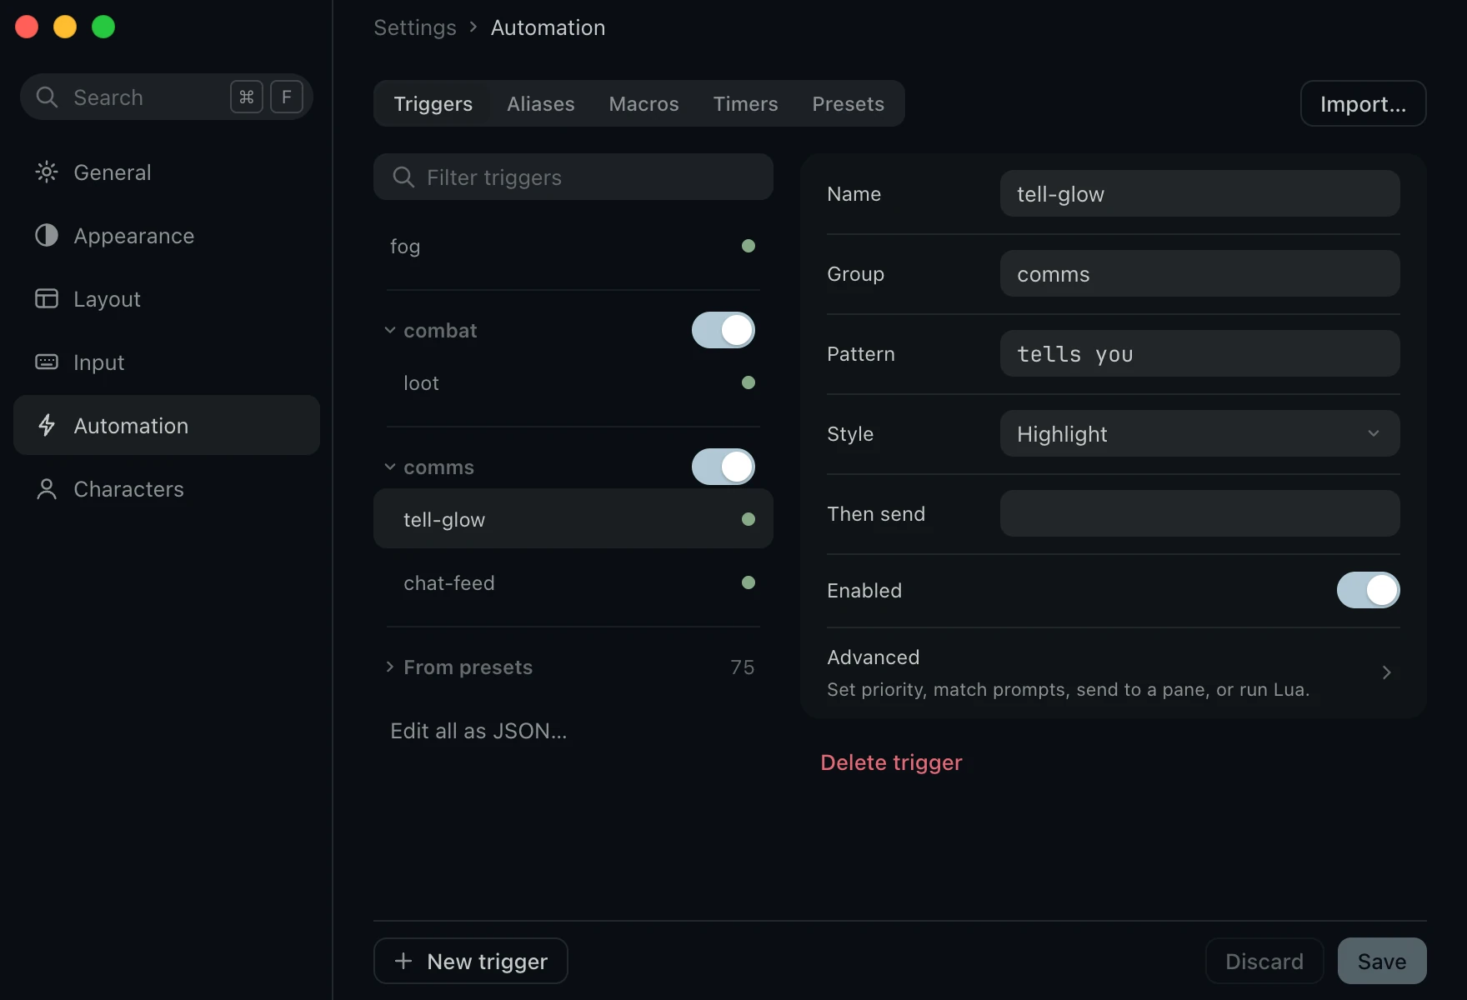
Task: Toggle the combat group switch
Action: (x=723, y=331)
